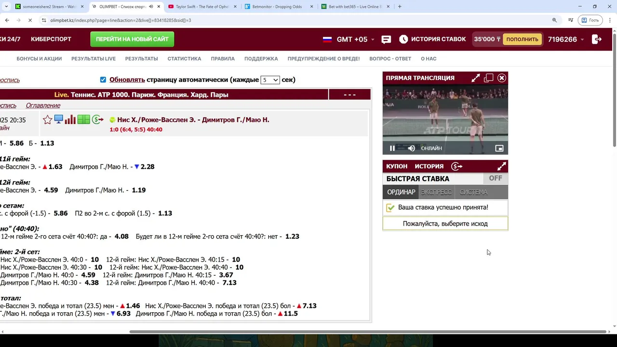Open the red bar chart statistics icon
Image resolution: width=617 pixels, height=347 pixels.
pos(70,120)
